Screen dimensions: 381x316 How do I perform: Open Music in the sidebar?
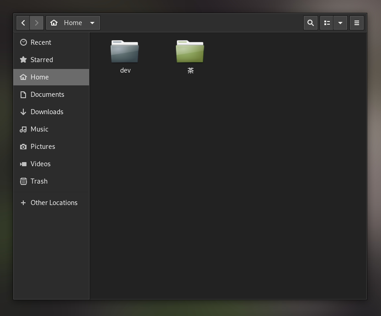pyautogui.click(x=51, y=129)
